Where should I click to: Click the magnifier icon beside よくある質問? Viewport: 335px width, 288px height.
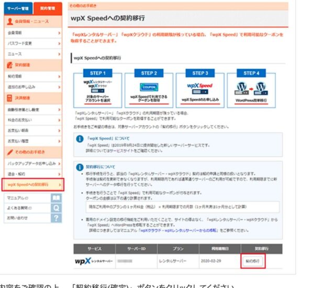click(56, 208)
